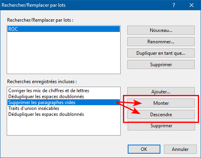This screenshot has width=201, height=158.
Task: Select the last Dédupliquer les espaces entry
Action: click(63, 114)
